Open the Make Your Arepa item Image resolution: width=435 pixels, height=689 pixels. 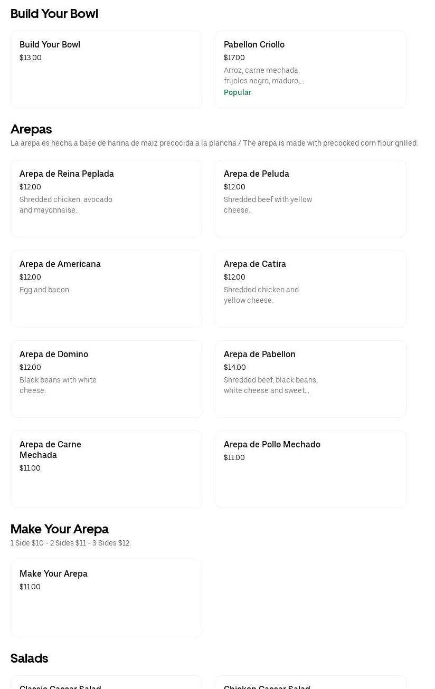(106, 598)
